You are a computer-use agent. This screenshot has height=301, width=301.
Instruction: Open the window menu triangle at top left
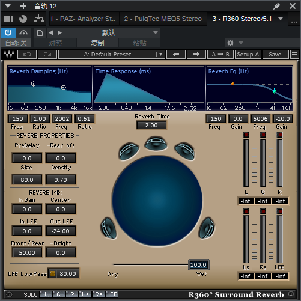click(8, 6)
